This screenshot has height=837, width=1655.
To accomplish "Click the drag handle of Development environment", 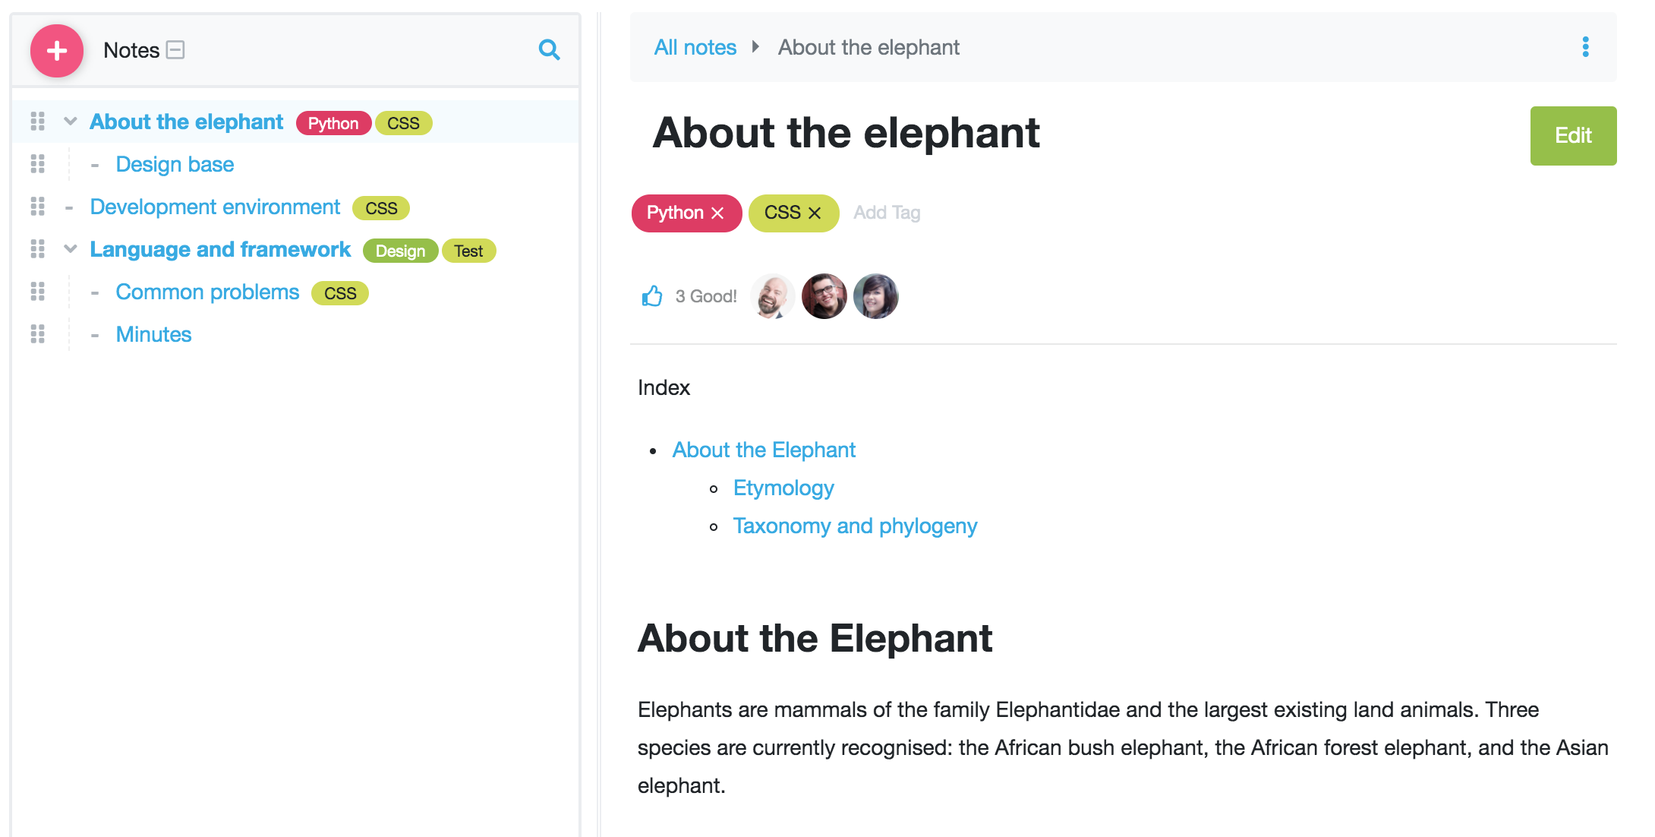I will click(x=37, y=207).
